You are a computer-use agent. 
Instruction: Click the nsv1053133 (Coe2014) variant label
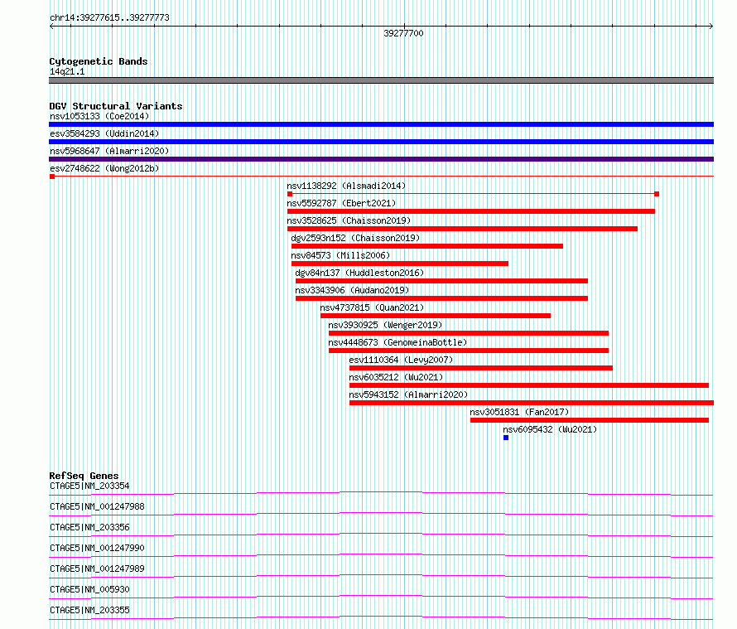[99, 116]
